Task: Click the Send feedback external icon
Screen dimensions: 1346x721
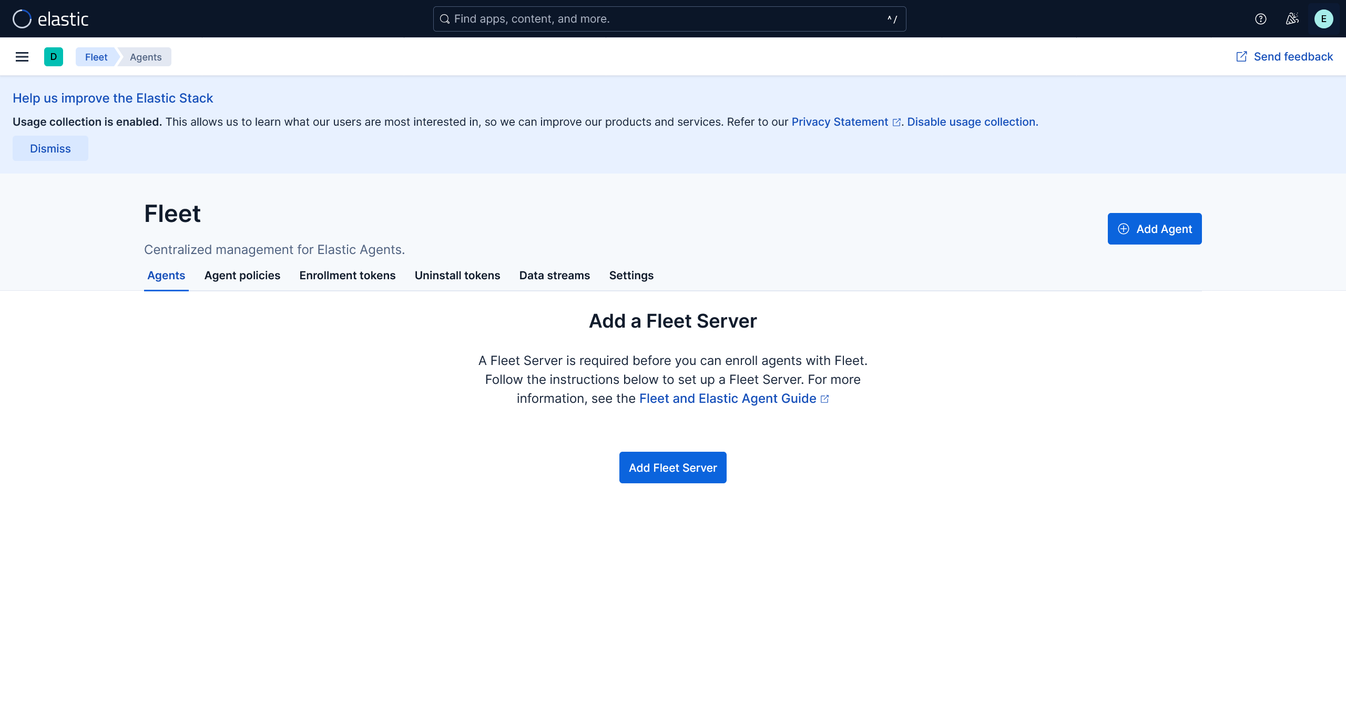Action: tap(1241, 57)
